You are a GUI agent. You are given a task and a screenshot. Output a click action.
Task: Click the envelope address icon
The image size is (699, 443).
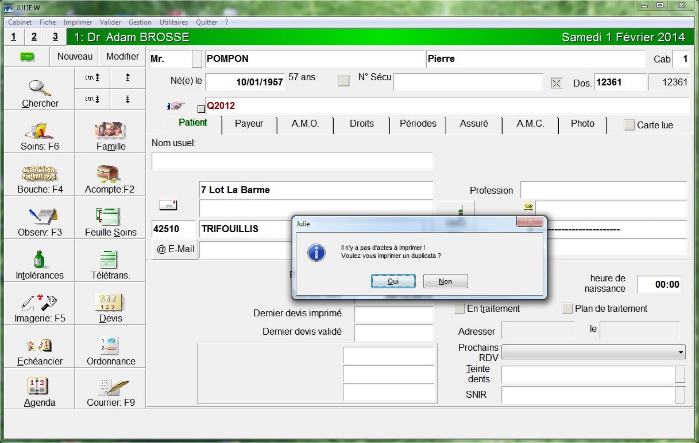pos(168,206)
